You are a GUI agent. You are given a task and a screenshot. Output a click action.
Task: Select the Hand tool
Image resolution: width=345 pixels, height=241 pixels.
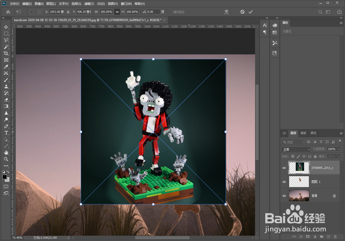click(6, 153)
